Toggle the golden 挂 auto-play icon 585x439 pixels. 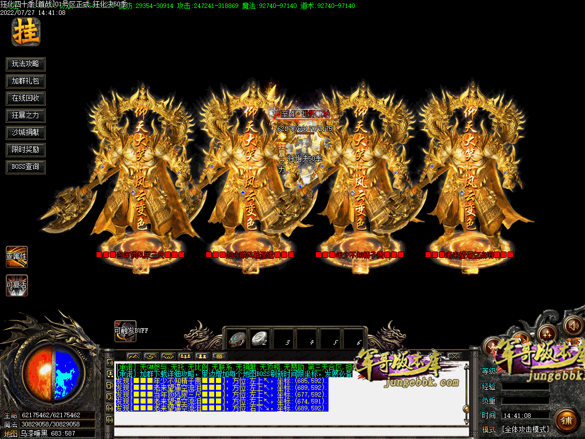point(26,32)
